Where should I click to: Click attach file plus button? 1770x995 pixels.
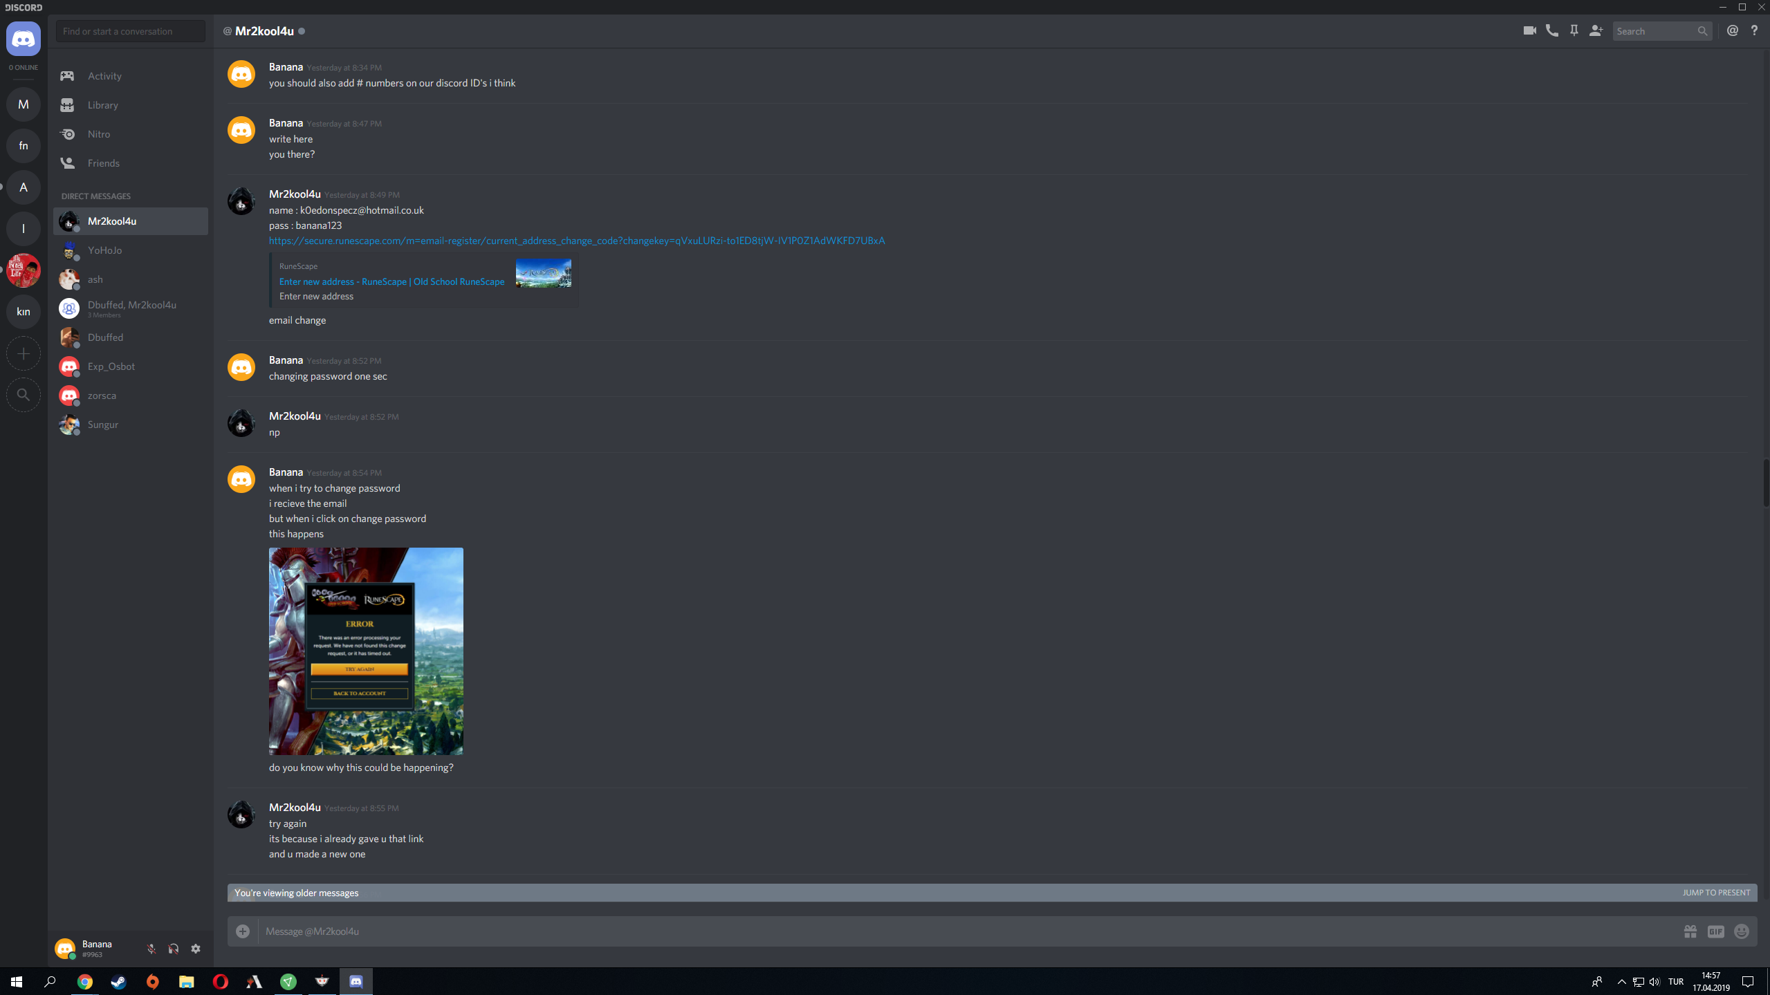pos(243,931)
